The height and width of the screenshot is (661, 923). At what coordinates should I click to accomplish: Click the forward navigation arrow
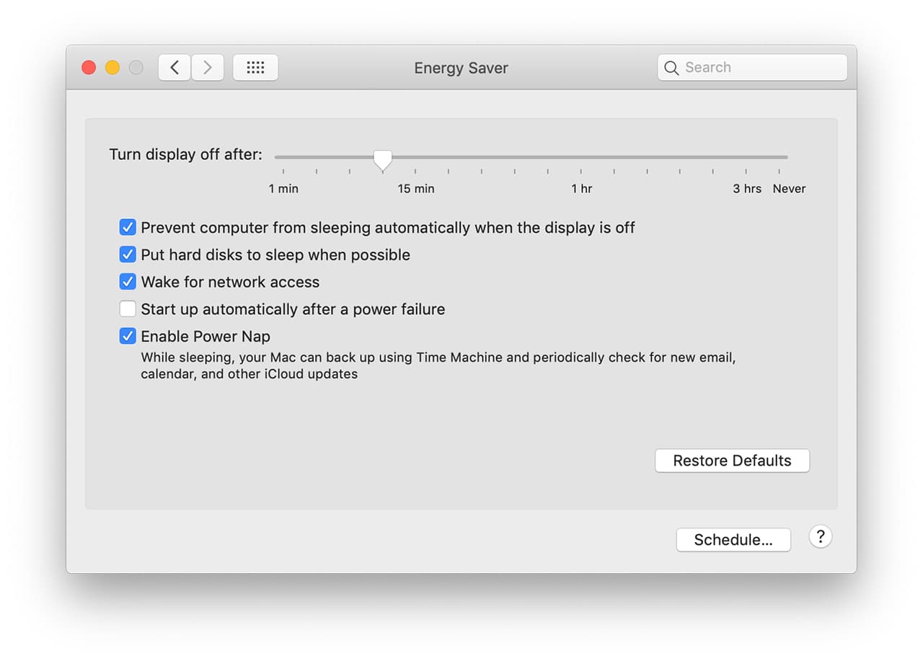(x=208, y=68)
